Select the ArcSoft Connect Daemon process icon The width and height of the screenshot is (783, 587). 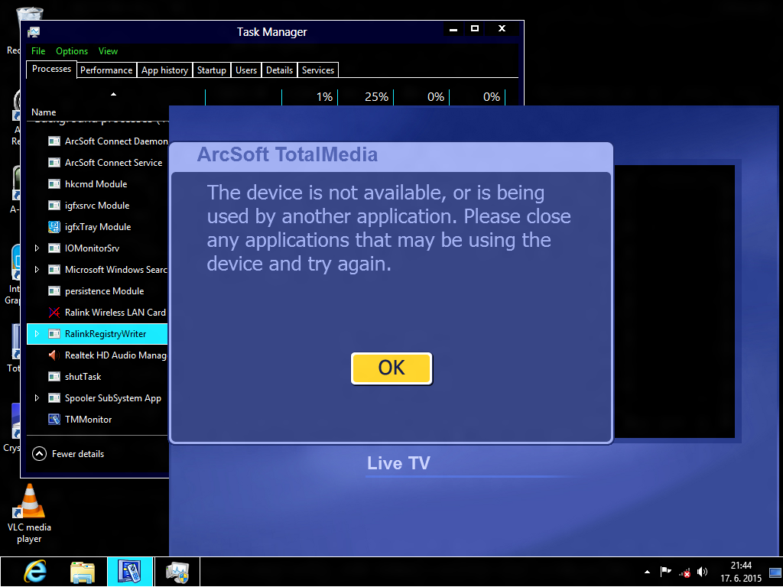(54, 141)
